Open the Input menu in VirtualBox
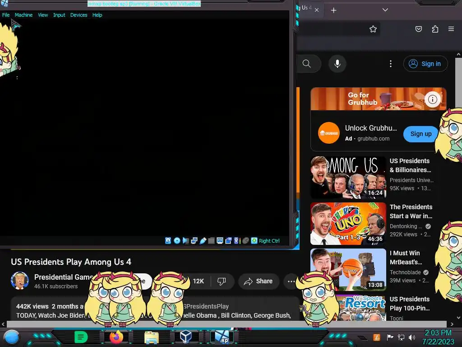 click(x=59, y=15)
